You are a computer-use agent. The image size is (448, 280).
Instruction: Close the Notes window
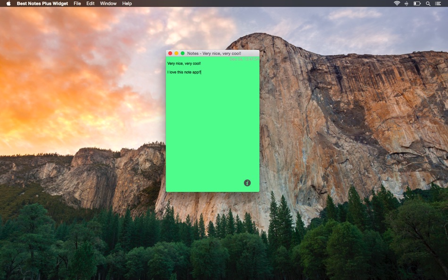[x=170, y=53]
